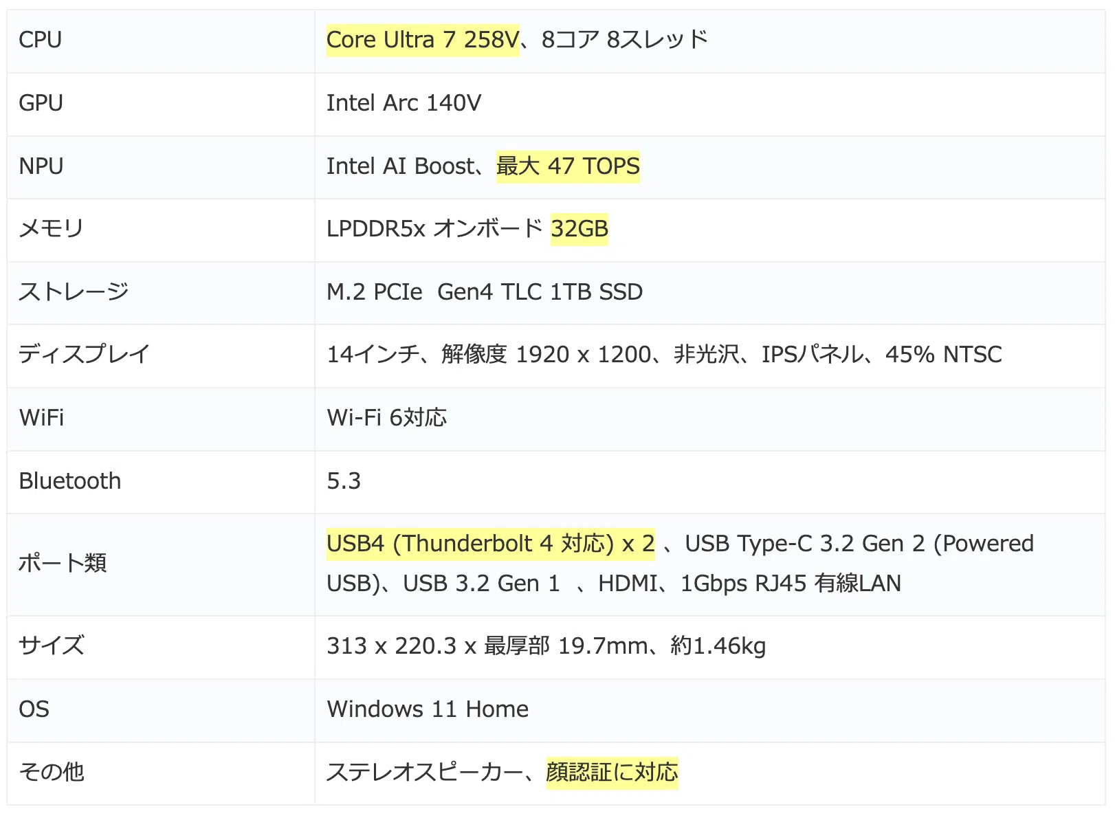Viewport: 1115px width, 818px height.
Task: Click the 14インチ display specification text
Action: click(664, 355)
